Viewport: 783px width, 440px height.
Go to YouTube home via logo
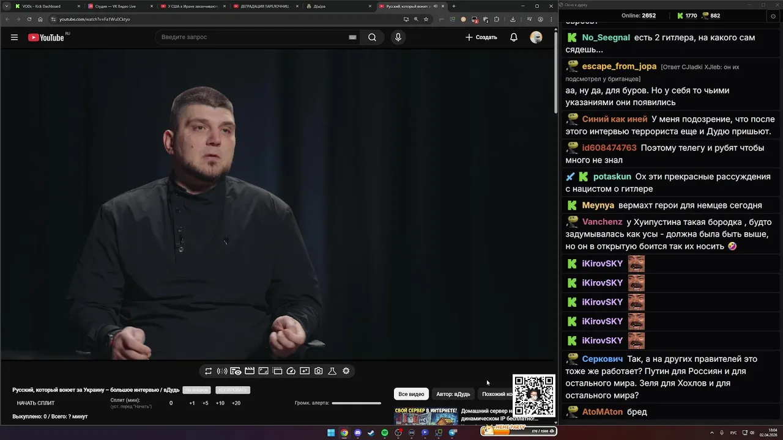[46, 37]
